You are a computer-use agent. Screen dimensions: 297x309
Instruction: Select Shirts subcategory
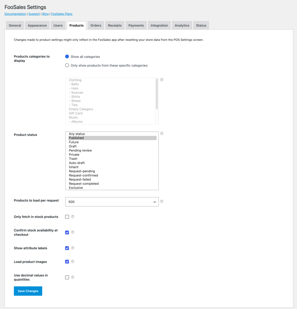pos(112,97)
